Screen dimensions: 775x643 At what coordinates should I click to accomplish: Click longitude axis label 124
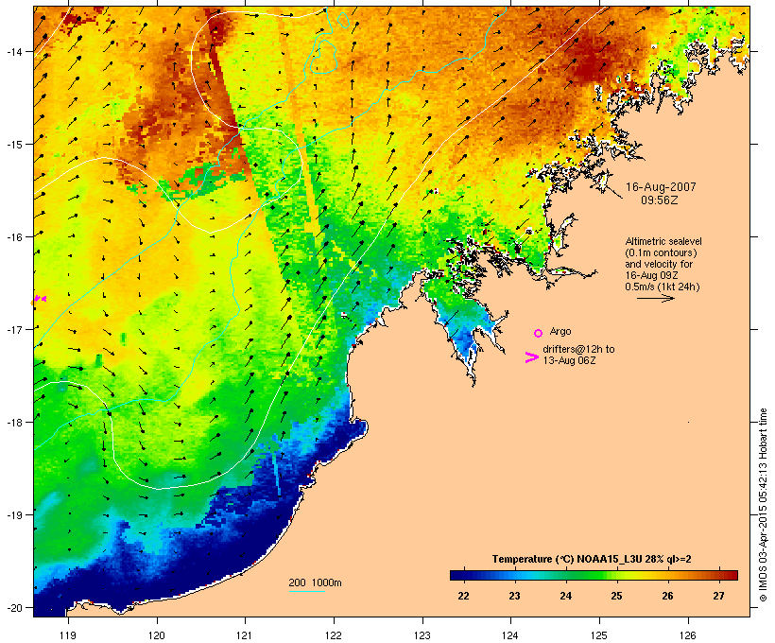tap(510, 635)
